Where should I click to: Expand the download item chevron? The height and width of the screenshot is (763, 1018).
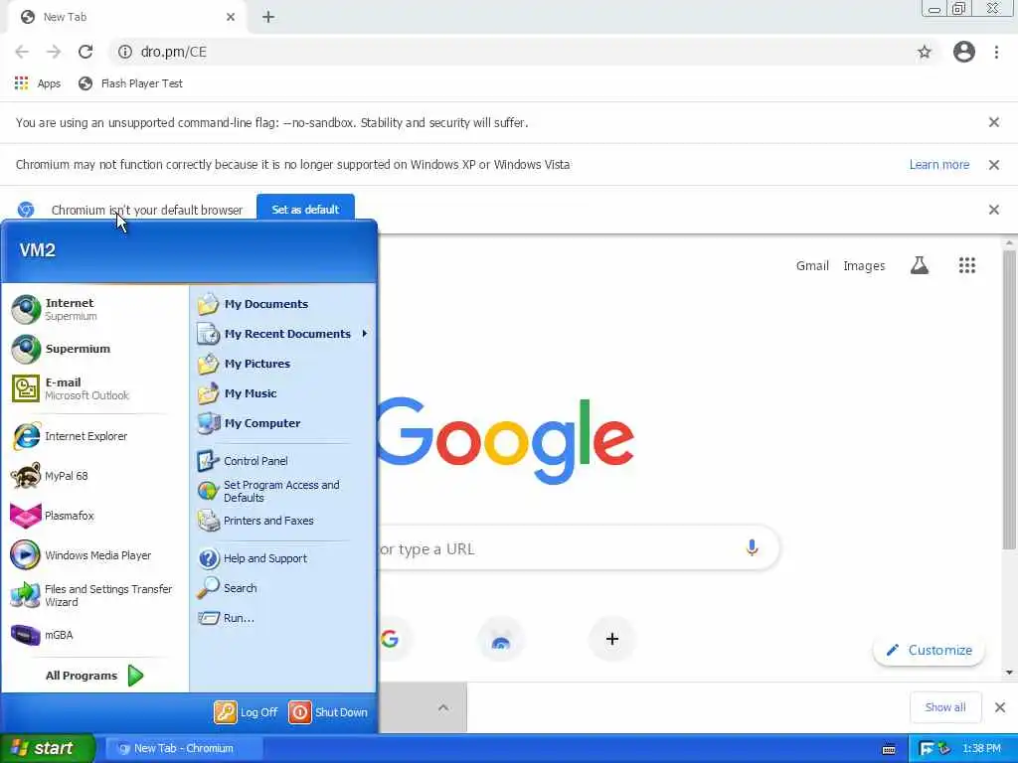pyautogui.click(x=443, y=707)
